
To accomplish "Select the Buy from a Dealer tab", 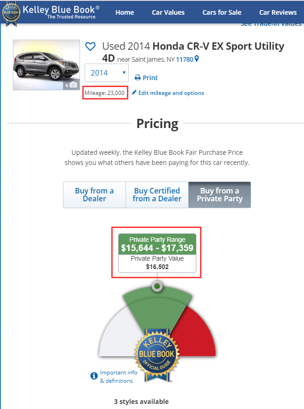I will [x=94, y=194].
